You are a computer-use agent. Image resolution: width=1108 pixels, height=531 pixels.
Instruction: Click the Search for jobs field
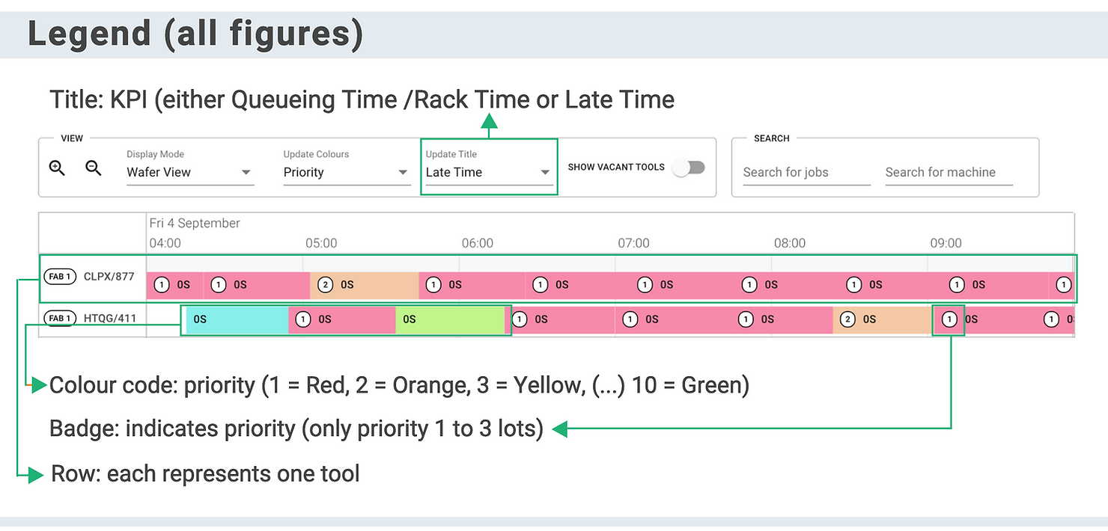(806, 172)
